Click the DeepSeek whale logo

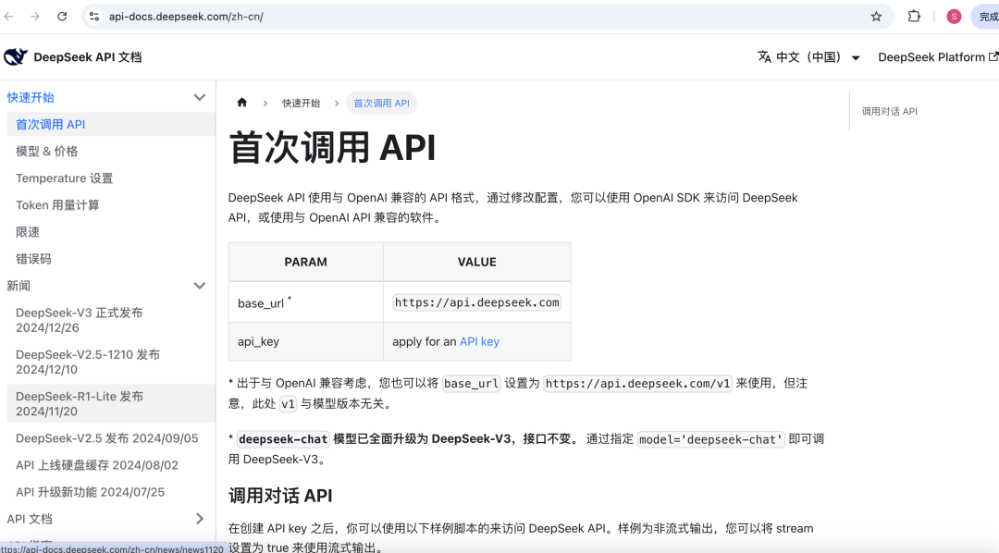tap(16, 56)
